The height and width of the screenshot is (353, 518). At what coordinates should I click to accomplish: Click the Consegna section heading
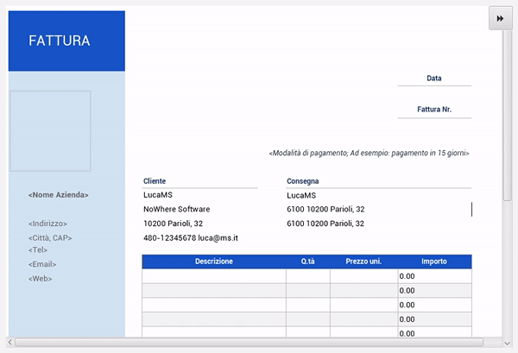303,181
